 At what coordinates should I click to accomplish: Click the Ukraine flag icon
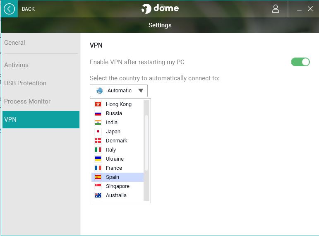[x=98, y=159]
